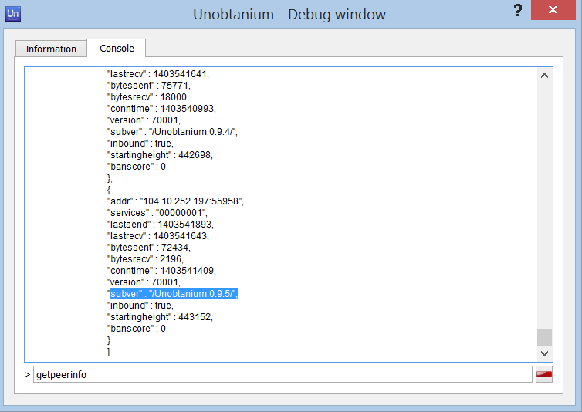Click the lastrecv 1403541641 line
This screenshot has width=582, height=412.
point(158,74)
